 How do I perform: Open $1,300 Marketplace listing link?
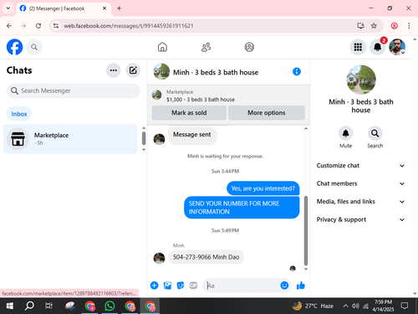(x=201, y=100)
